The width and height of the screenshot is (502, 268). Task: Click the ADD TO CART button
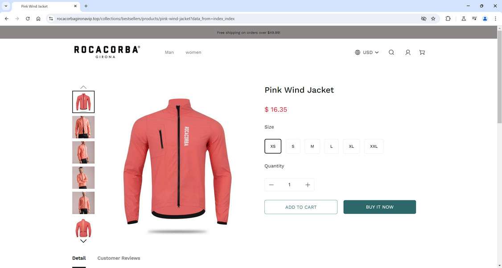301,207
